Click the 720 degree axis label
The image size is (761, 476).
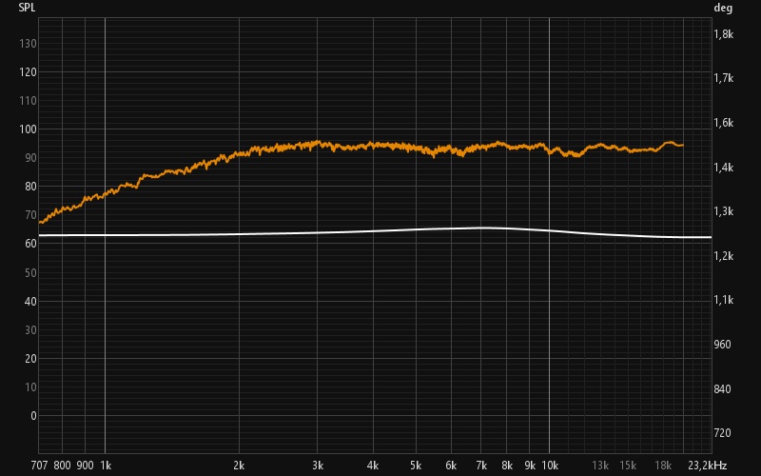point(722,433)
